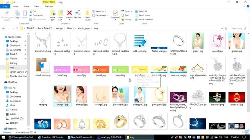This screenshot has width=250, height=140.
Task: Click the Up one level arrow
Action: click(x=17, y=28)
